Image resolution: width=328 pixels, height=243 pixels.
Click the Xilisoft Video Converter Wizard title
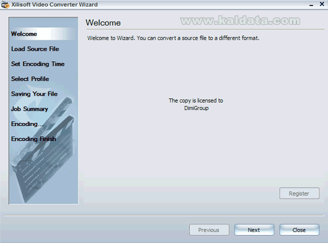(54, 4)
